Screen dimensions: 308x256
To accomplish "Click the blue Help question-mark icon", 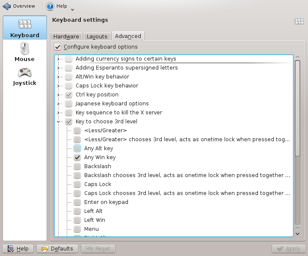I will 50,6.
